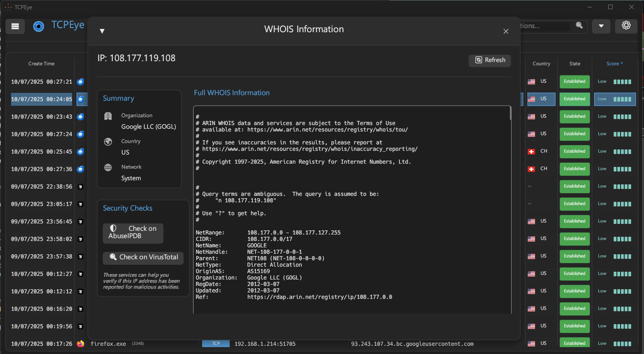Sort by Create Time column
This screenshot has width=644, height=354.
41,64
